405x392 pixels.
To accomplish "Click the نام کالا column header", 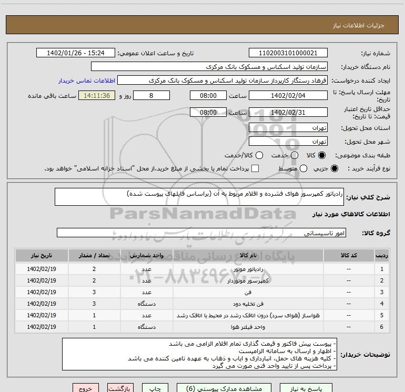I will point(248,255).
